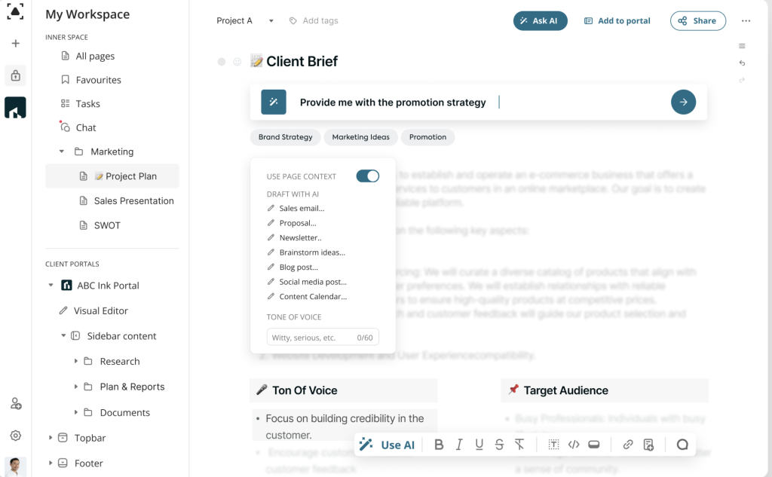Screen dimensions: 772x477
Task: Insert a link via toolbar
Action: point(628,445)
